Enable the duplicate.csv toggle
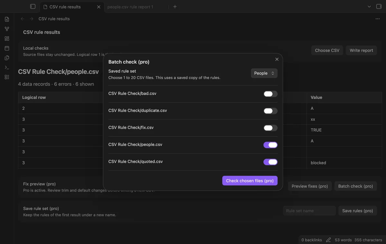The image size is (386, 244). coord(271,111)
